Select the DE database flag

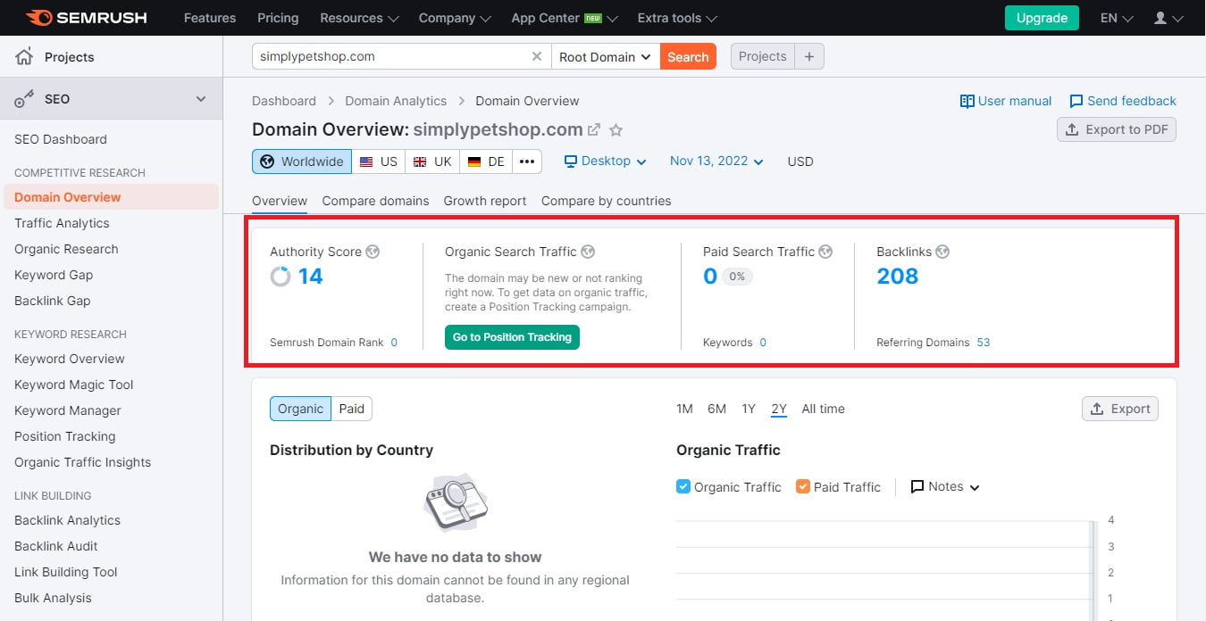(486, 161)
